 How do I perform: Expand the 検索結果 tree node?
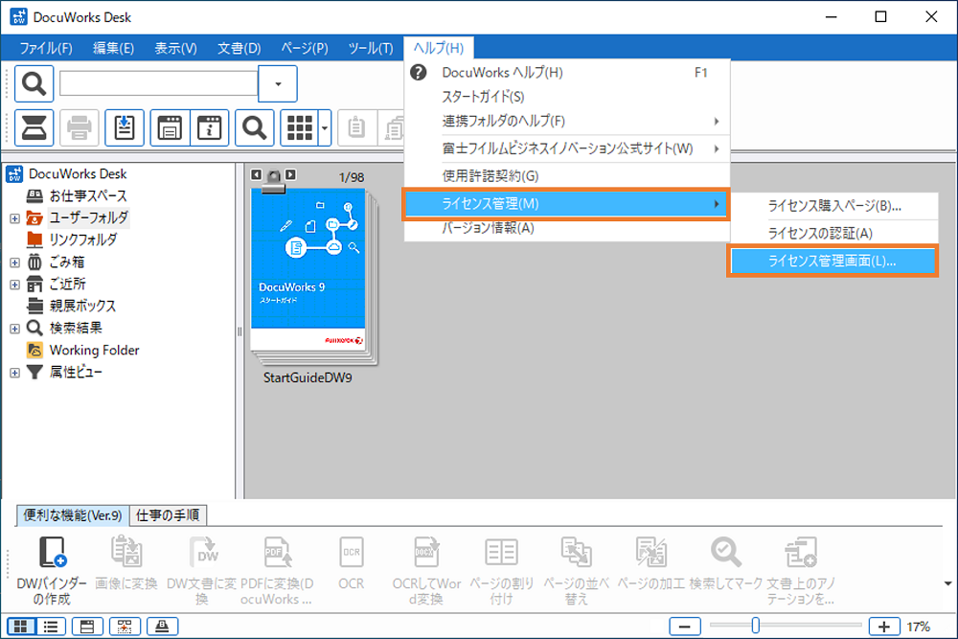pyautogui.click(x=14, y=329)
